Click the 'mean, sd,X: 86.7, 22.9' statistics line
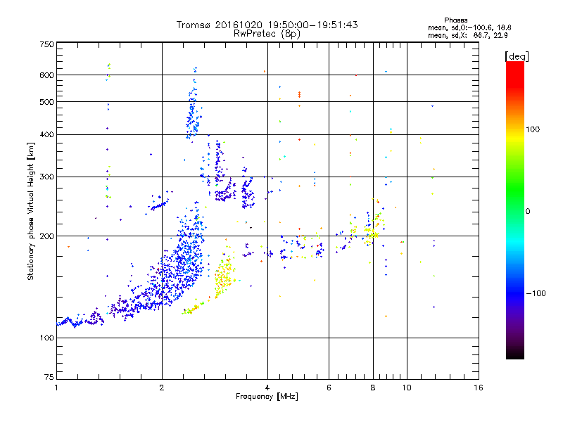The height and width of the screenshot is (422, 563). click(x=467, y=36)
